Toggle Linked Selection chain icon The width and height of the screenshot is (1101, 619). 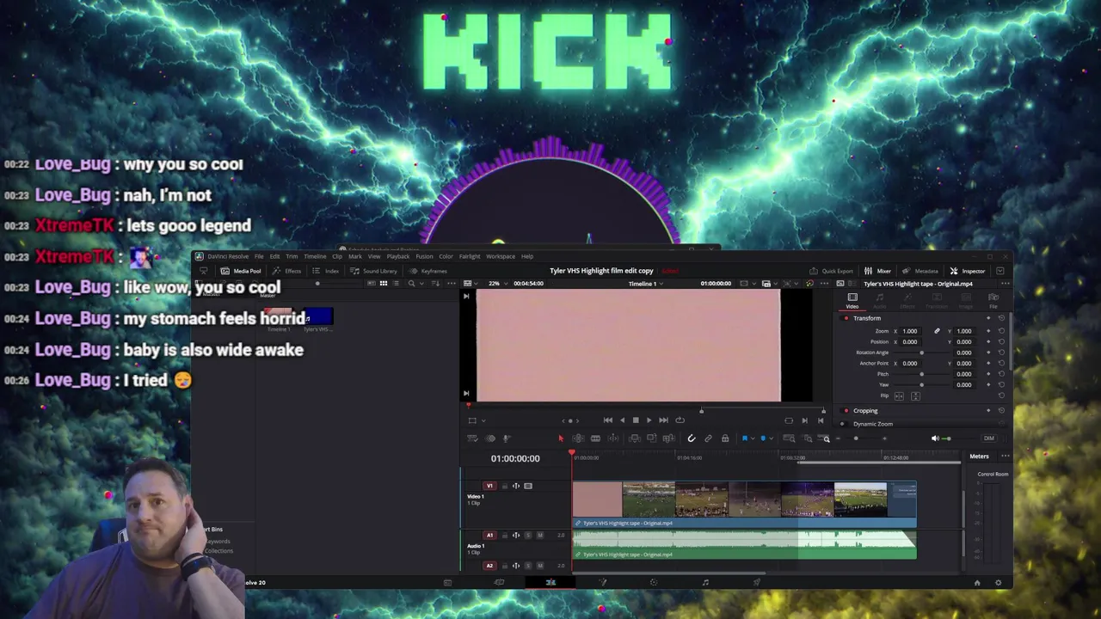click(x=708, y=438)
